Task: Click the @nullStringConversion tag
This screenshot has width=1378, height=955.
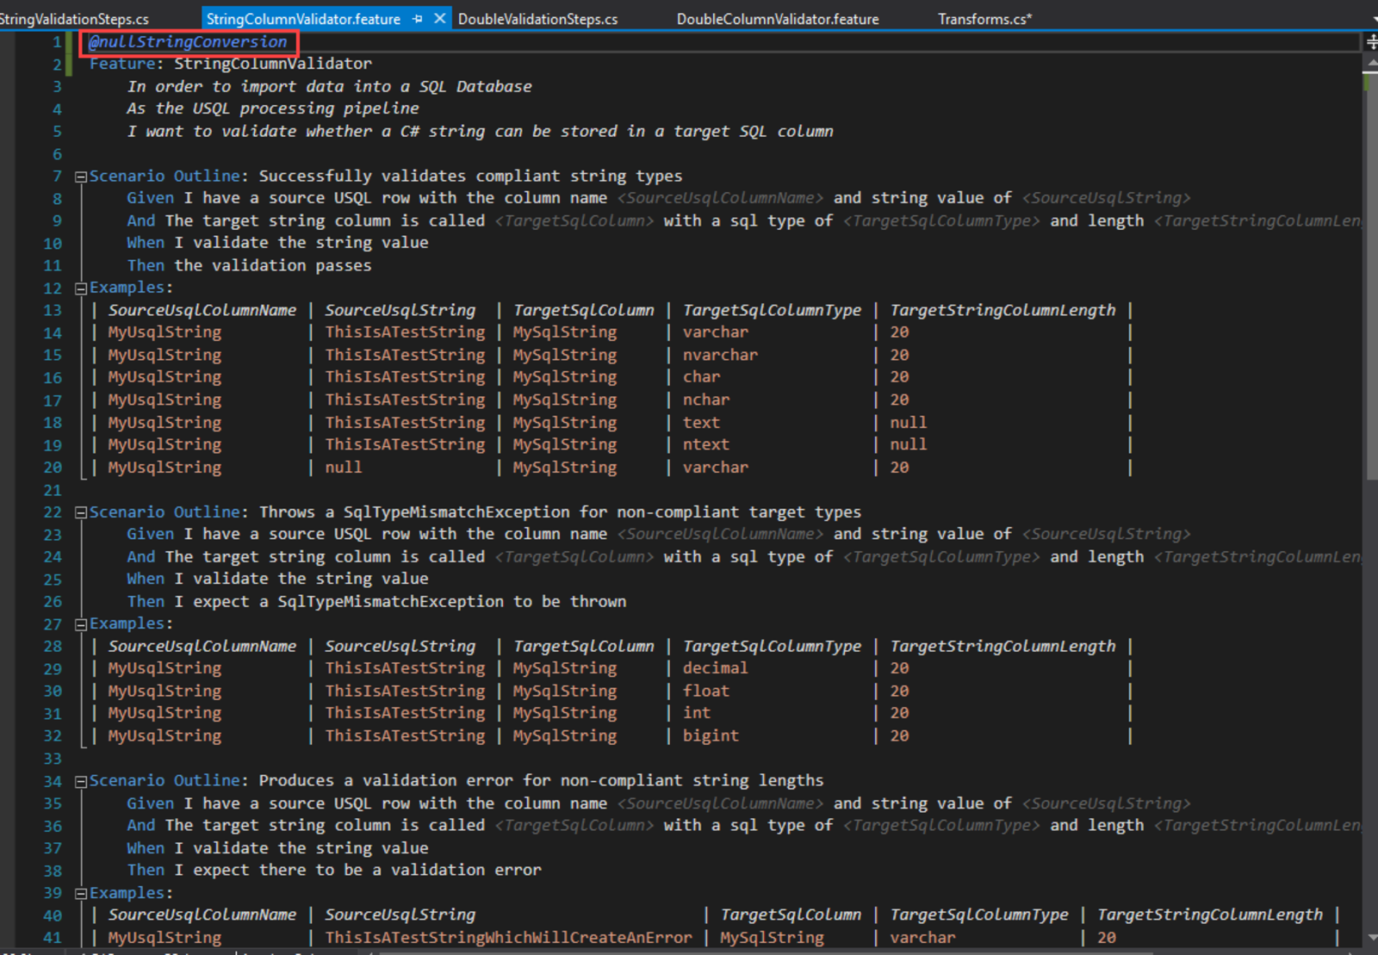Action: click(x=188, y=41)
